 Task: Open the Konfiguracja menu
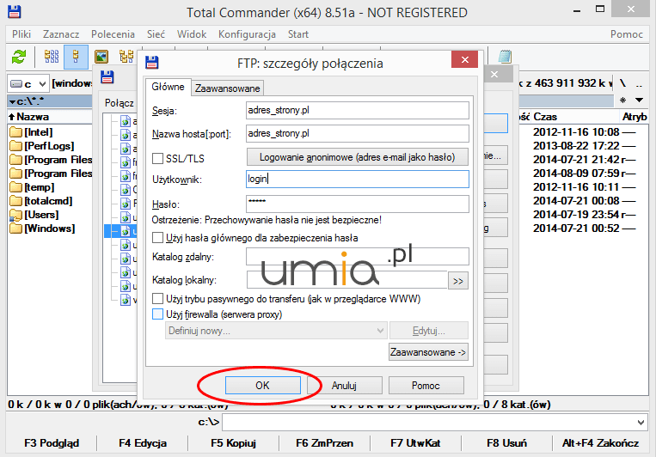pyautogui.click(x=247, y=34)
